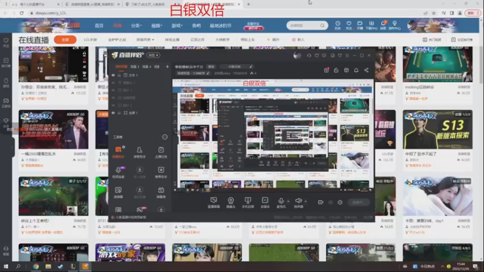This screenshot has width=484, height=272.
Task: Expand the left sidebar handle on Douyu page
Action: click(x=13, y=147)
